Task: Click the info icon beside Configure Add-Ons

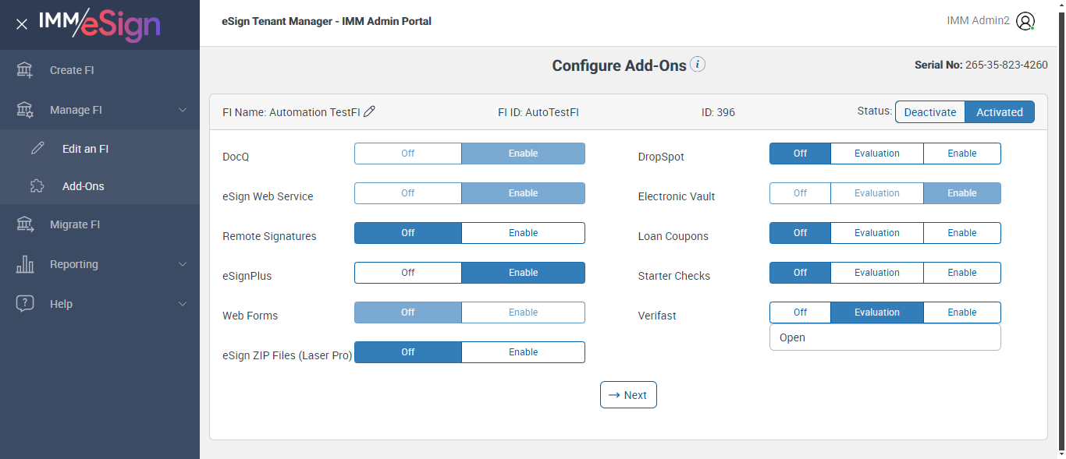Action: point(698,65)
